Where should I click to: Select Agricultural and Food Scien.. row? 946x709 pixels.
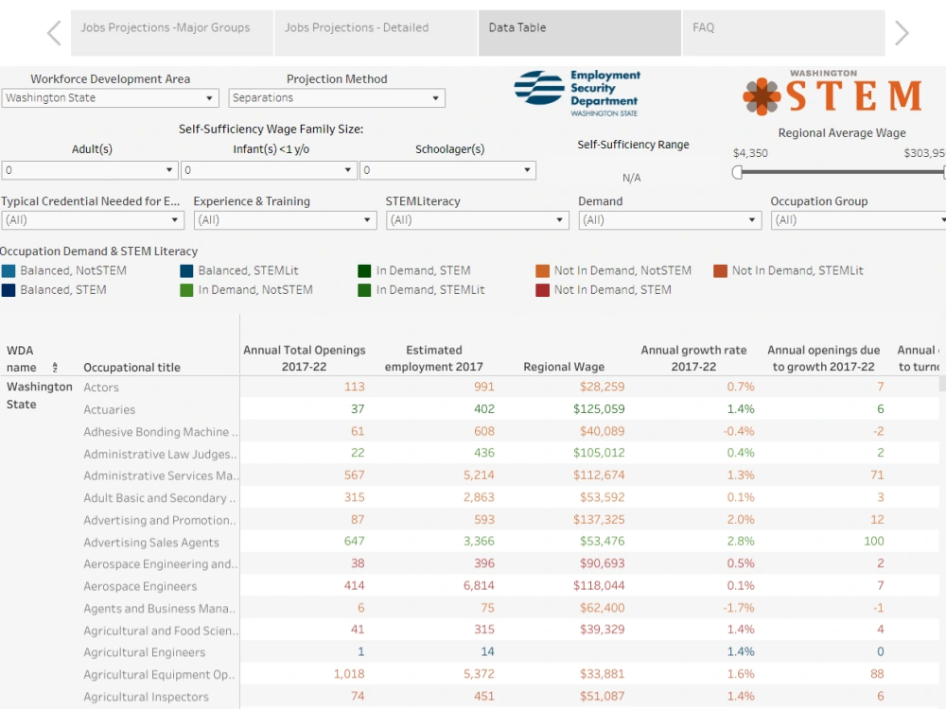pos(161,631)
